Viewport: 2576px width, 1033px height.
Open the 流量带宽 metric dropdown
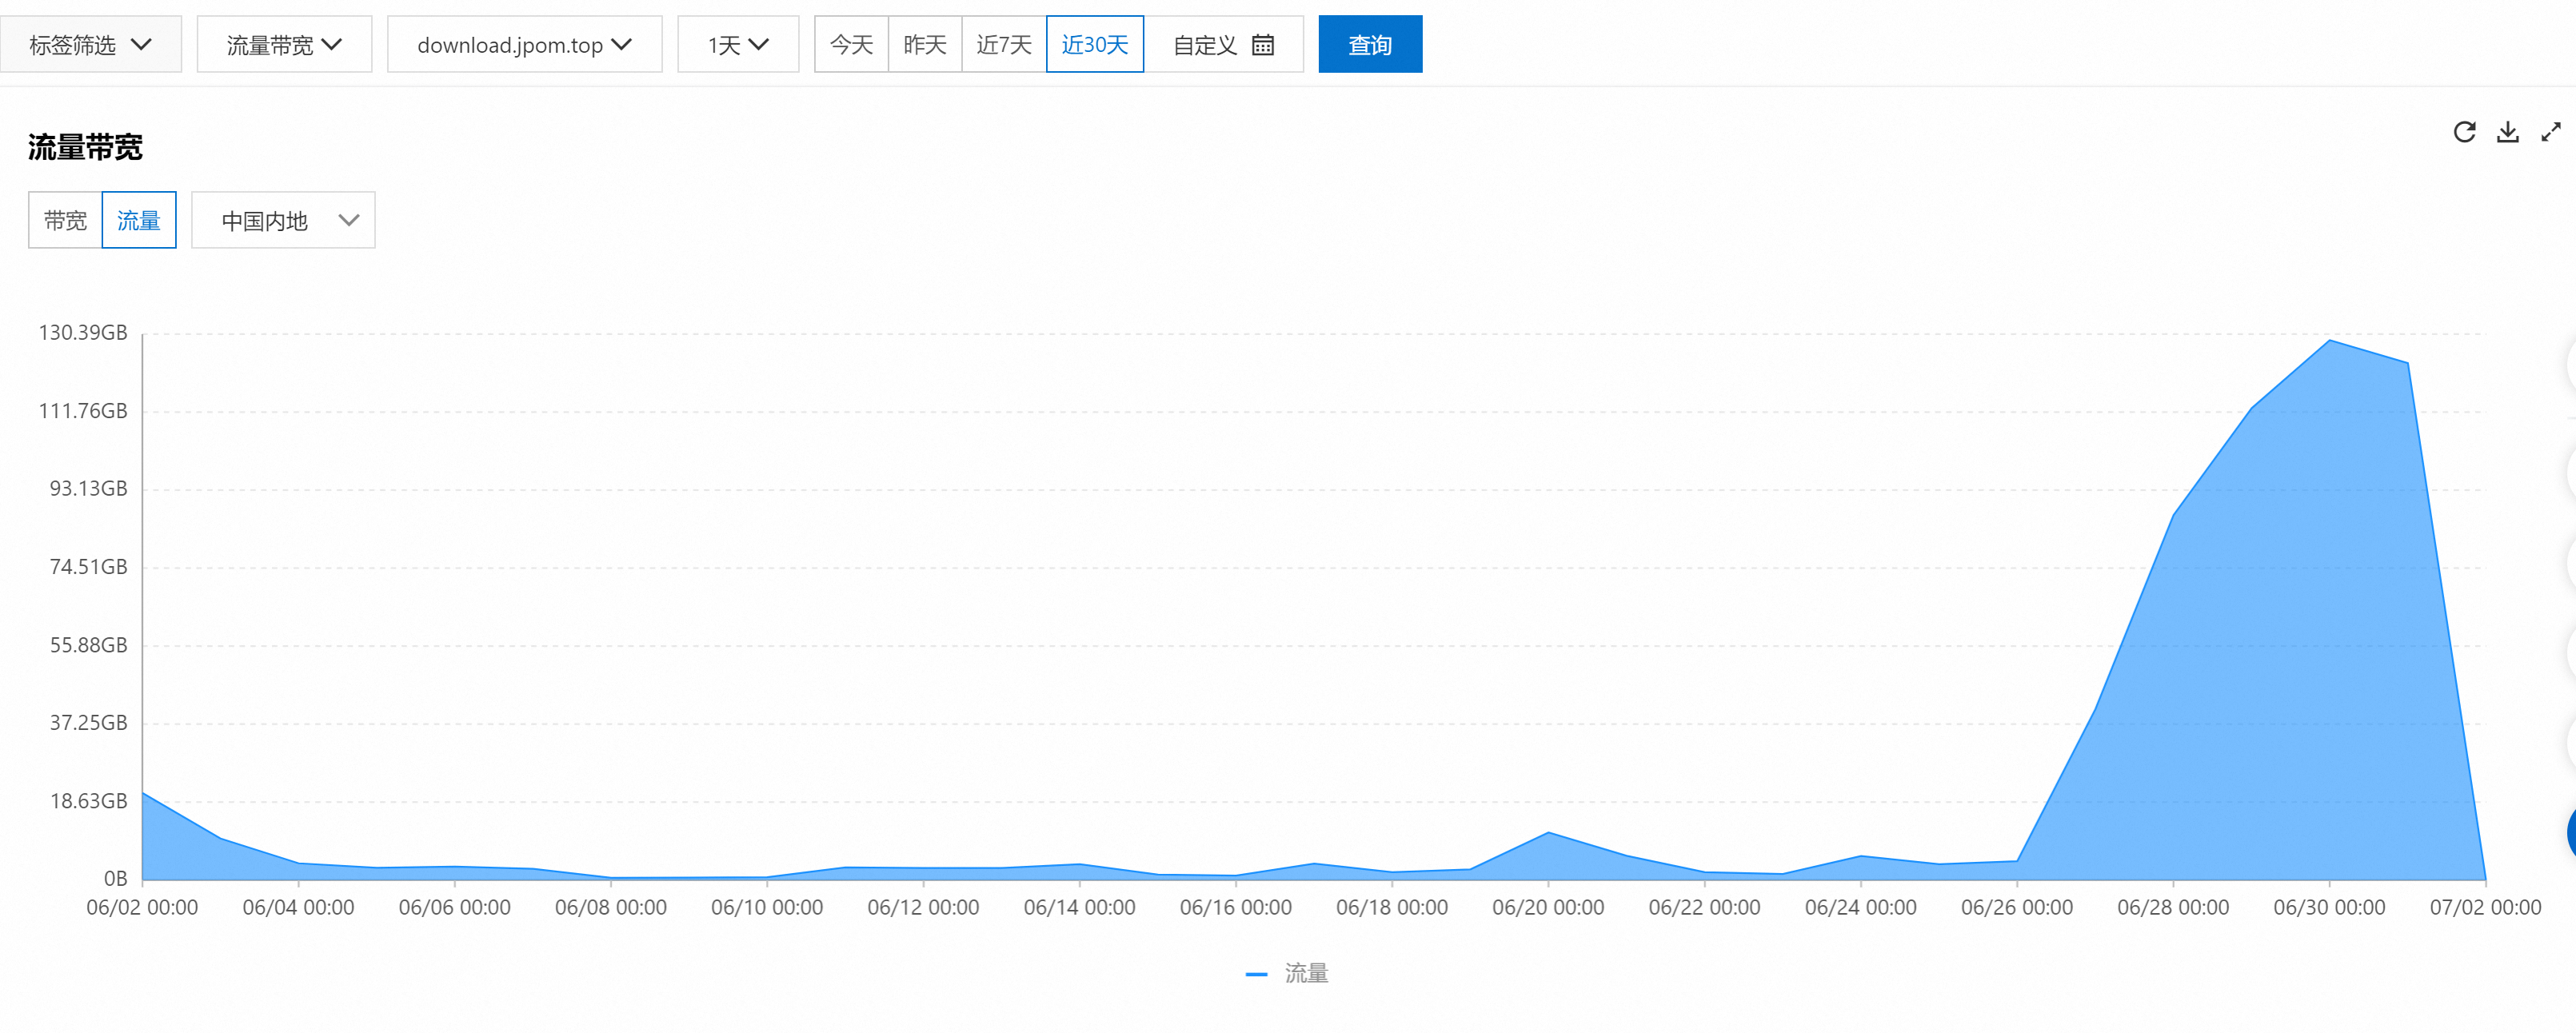coord(284,45)
